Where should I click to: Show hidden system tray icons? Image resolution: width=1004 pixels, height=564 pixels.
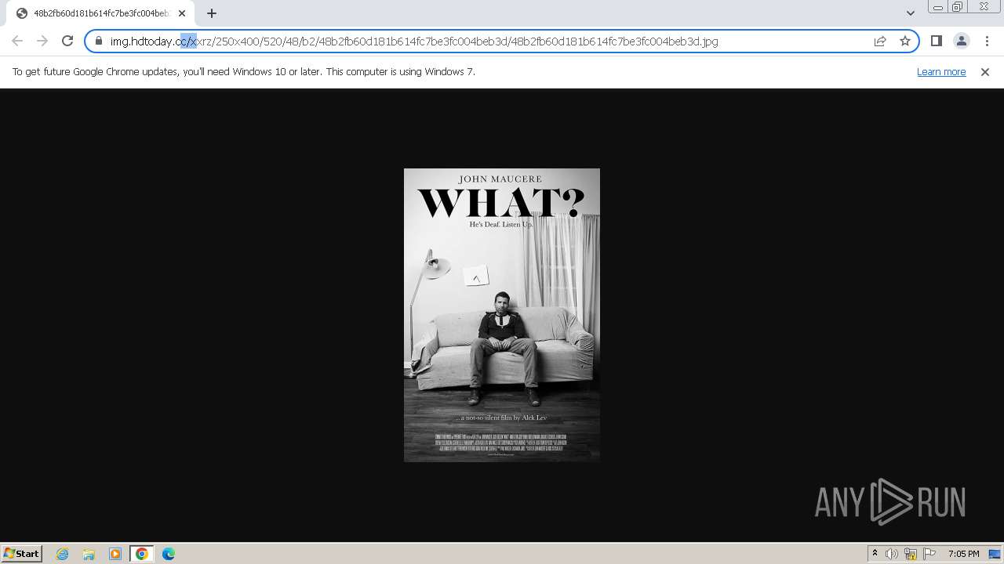click(x=875, y=554)
